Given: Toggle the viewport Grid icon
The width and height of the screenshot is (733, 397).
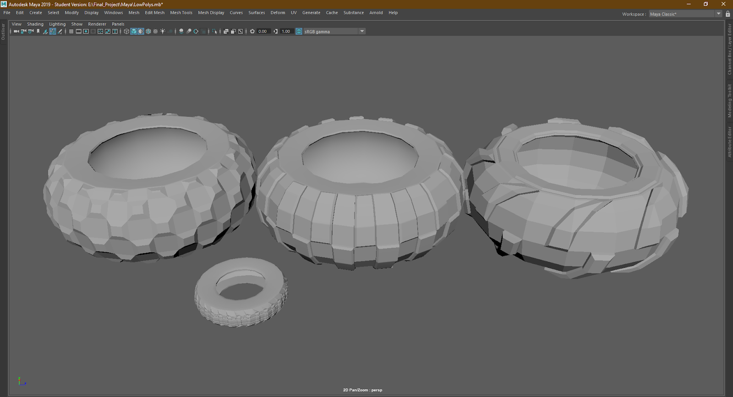Looking at the screenshot, I should point(71,32).
